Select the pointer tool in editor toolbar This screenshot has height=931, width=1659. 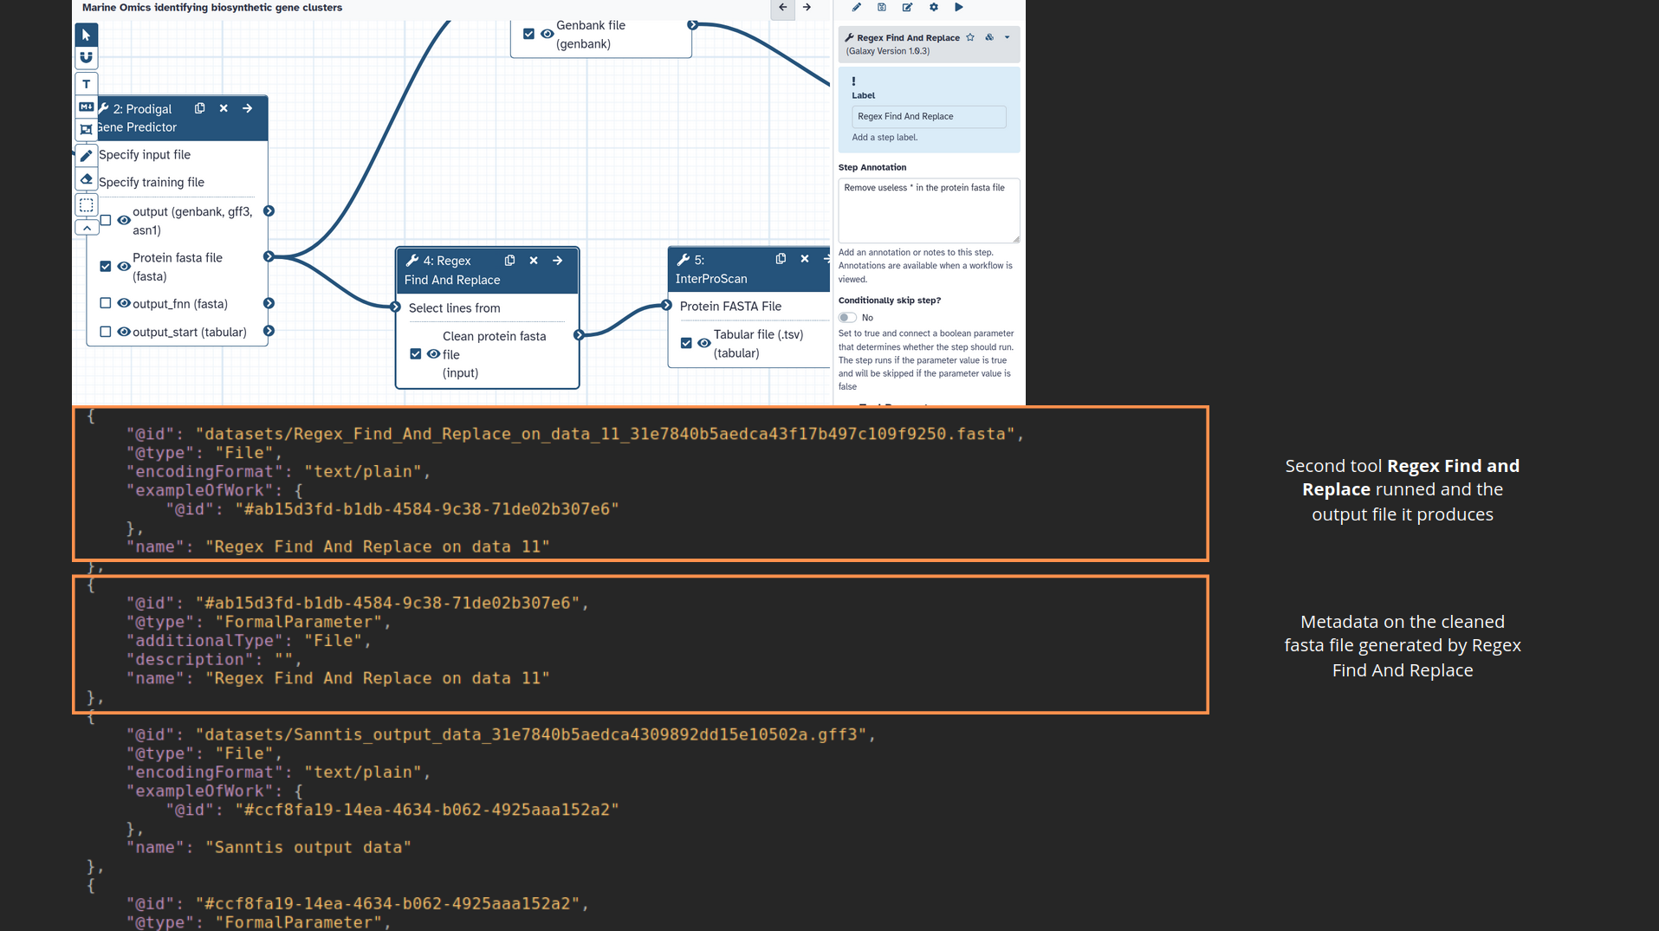tap(87, 35)
